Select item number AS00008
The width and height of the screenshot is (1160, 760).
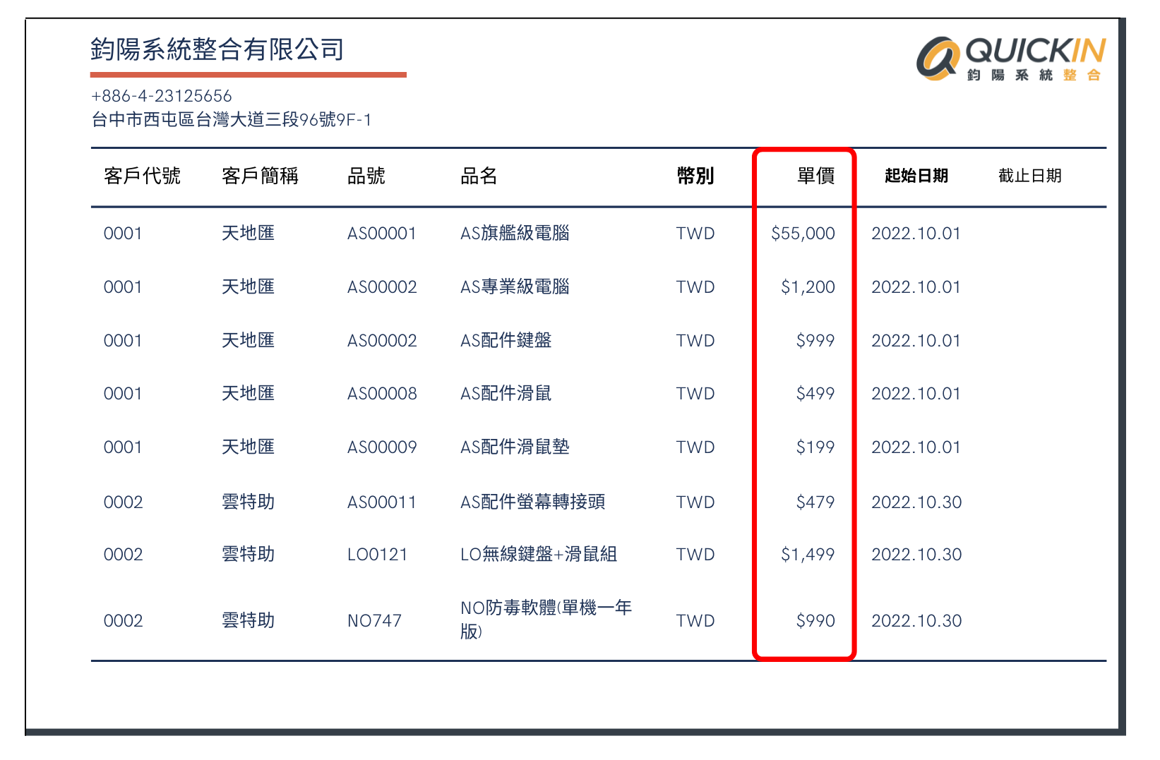(x=382, y=394)
